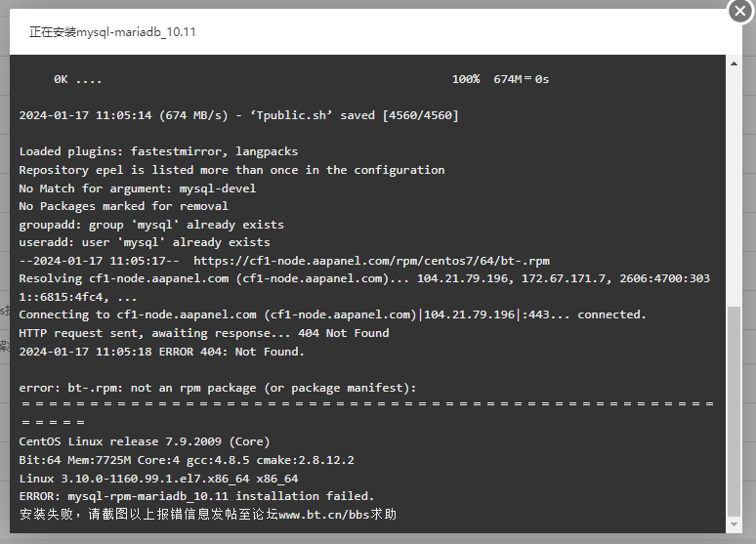This screenshot has width=756, height=544.
Task: Click the 'Loaded plugins: fastestmirror' line
Action: tap(158, 151)
